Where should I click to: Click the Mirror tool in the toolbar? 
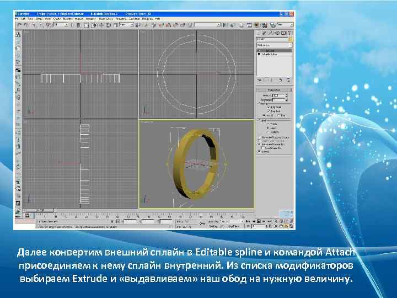pos(225,25)
